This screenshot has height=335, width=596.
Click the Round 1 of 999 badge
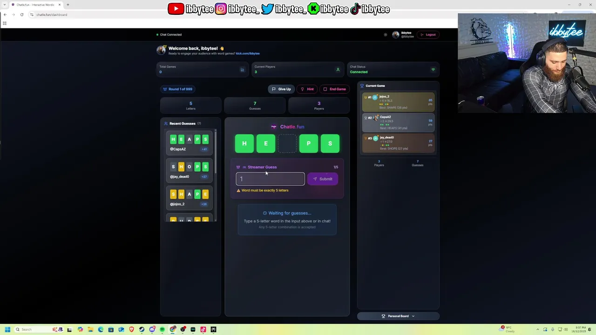(x=177, y=89)
